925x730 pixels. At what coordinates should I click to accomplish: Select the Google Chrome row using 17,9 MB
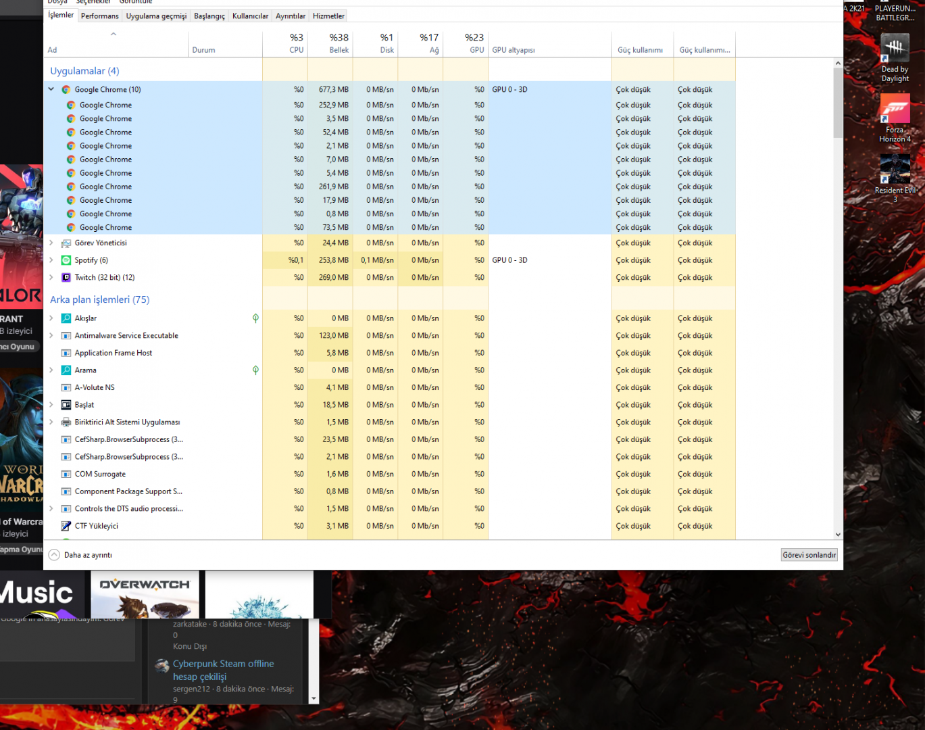389,200
